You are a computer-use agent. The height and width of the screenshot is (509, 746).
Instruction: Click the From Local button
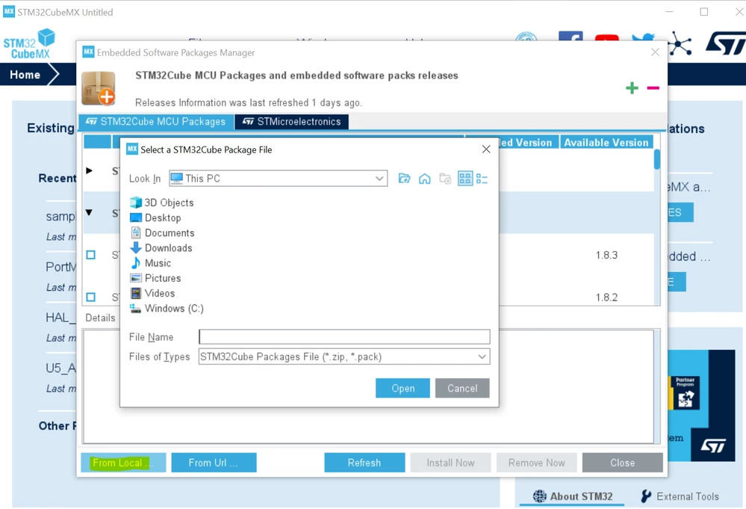coord(123,463)
